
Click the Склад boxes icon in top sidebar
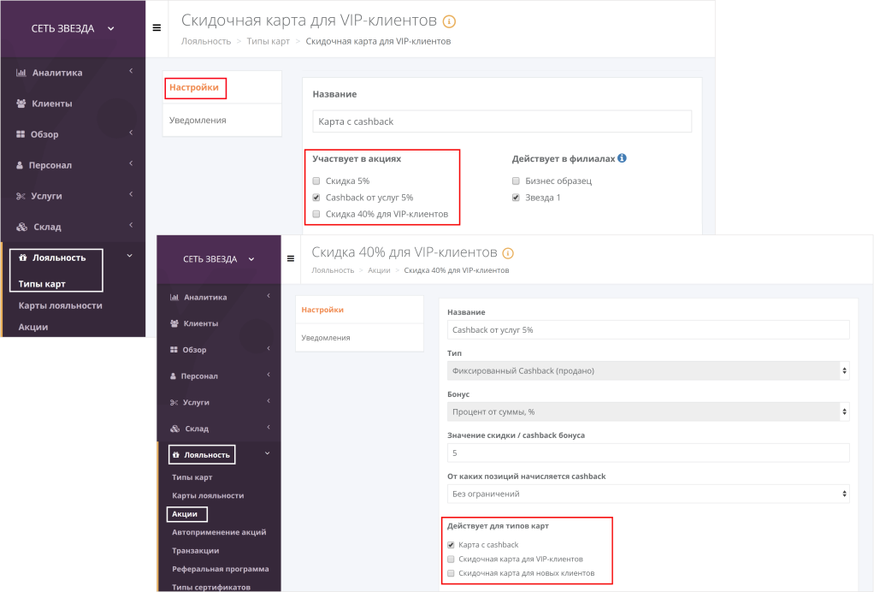[21, 227]
